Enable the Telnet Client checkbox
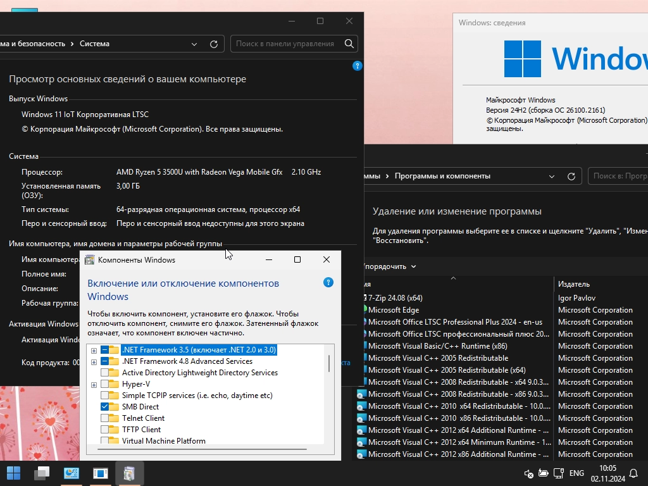 coord(105,418)
